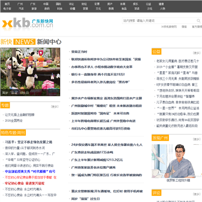Open the 广州 navigation item

point(20,4)
